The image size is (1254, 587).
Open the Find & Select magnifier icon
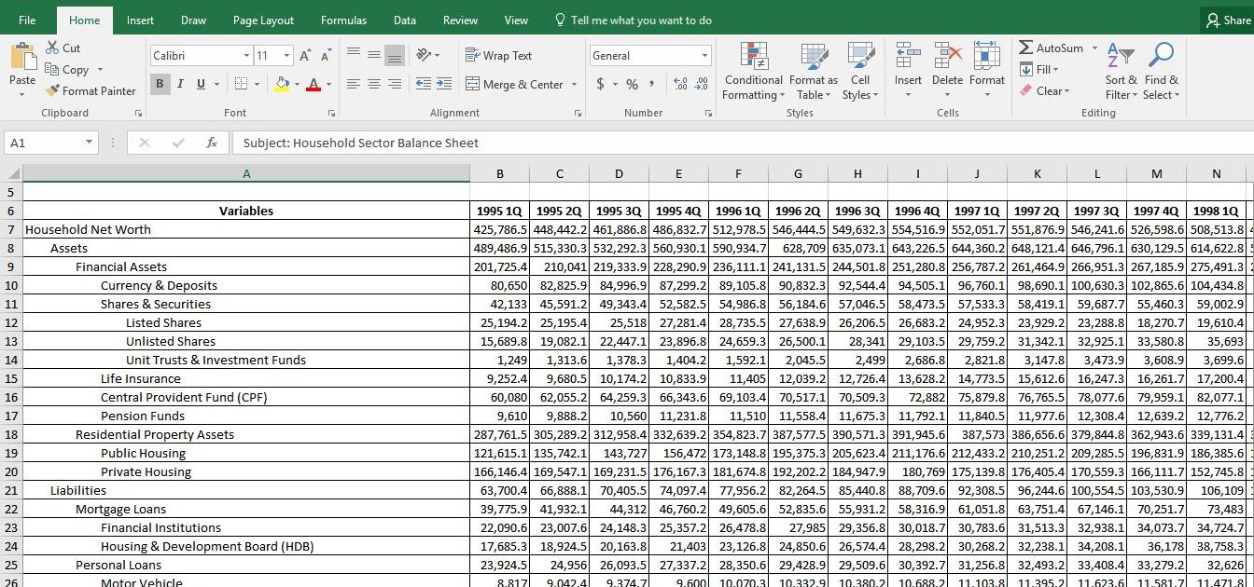click(1161, 56)
